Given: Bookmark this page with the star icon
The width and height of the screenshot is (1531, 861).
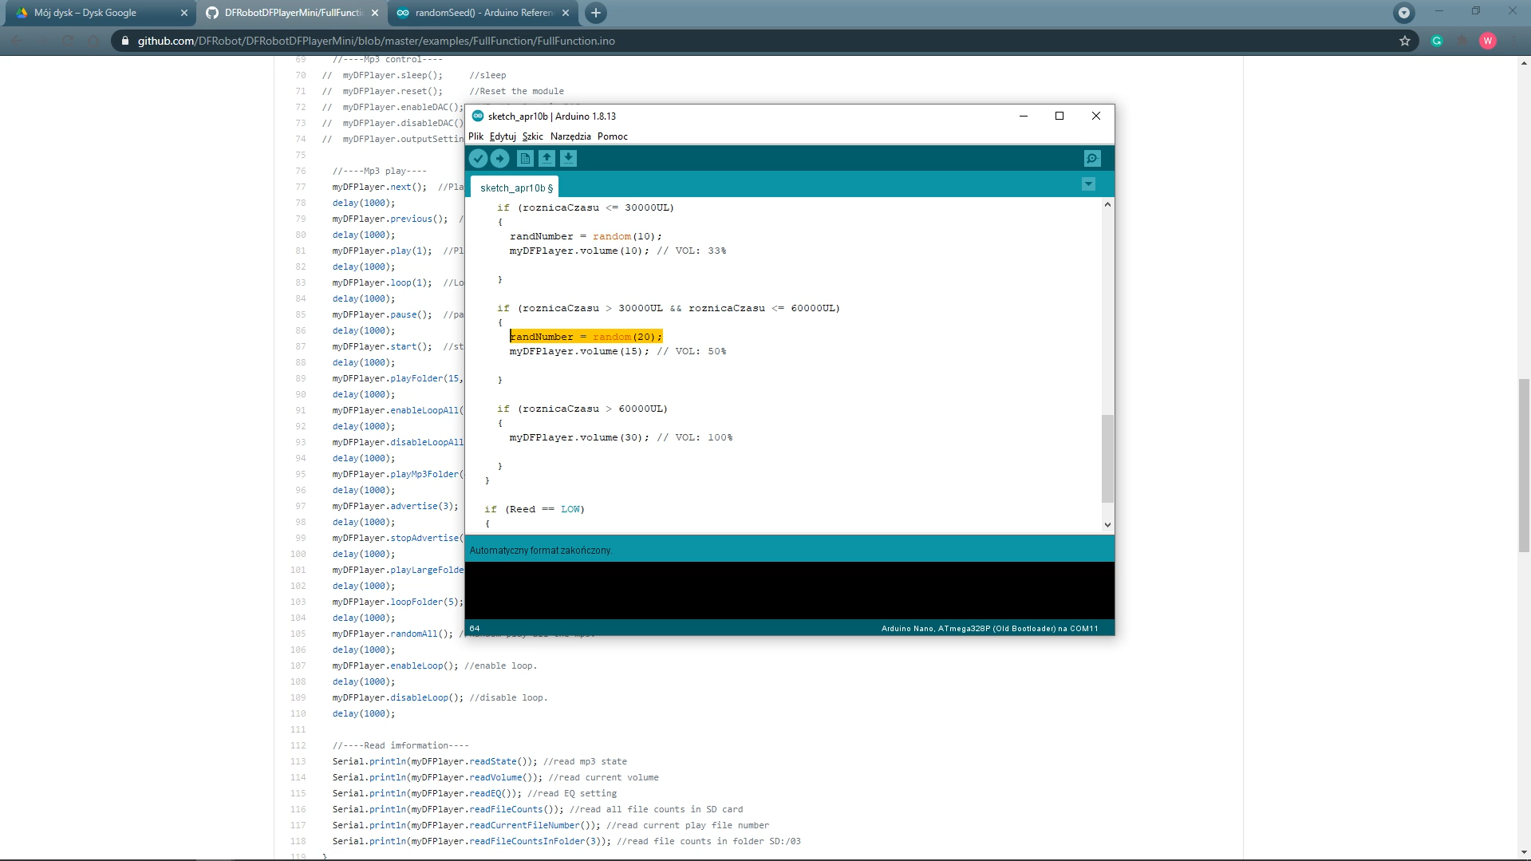Looking at the screenshot, I should pos(1405,41).
